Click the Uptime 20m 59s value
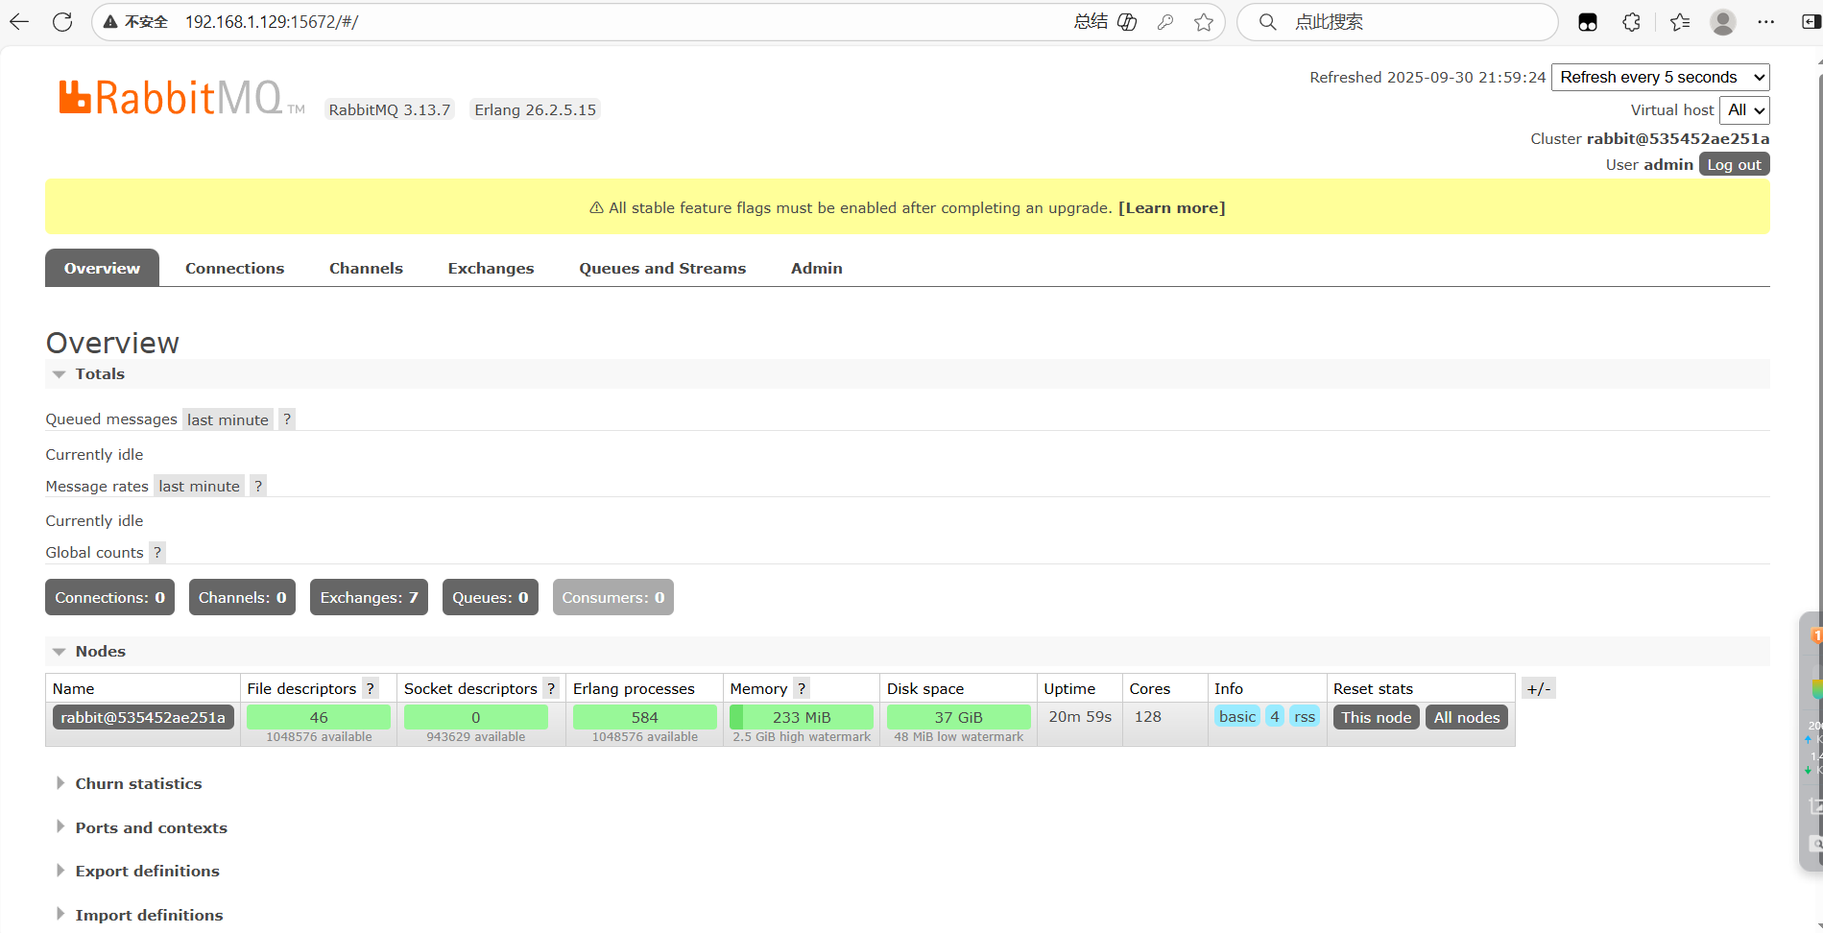This screenshot has width=1823, height=933. click(1080, 716)
